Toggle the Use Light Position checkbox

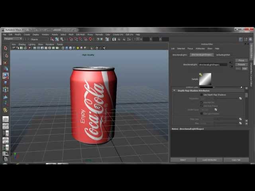(202, 113)
